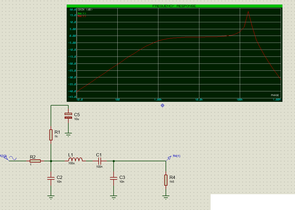The image size is (295, 210).
Task: Click the 0.00 gain axis tick
Action: (x=73, y=36)
